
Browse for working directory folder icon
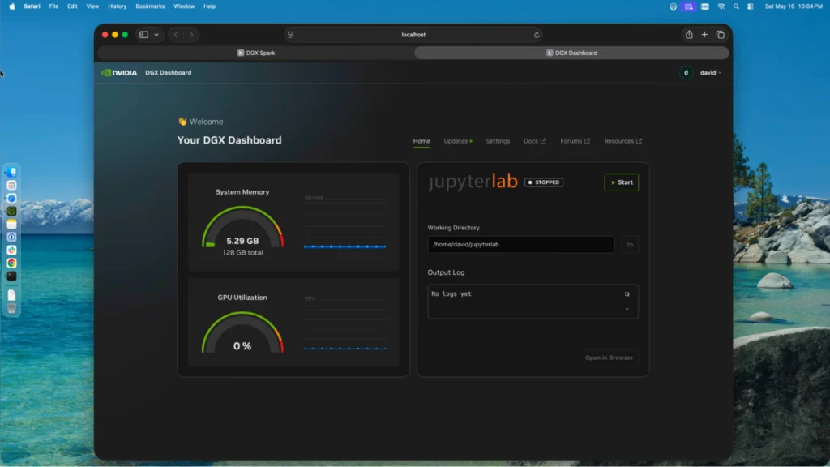click(x=629, y=245)
